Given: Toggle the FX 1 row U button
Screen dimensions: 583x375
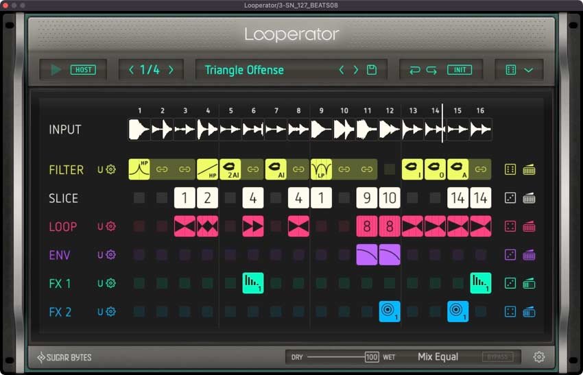Looking at the screenshot, I should pos(100,283).
